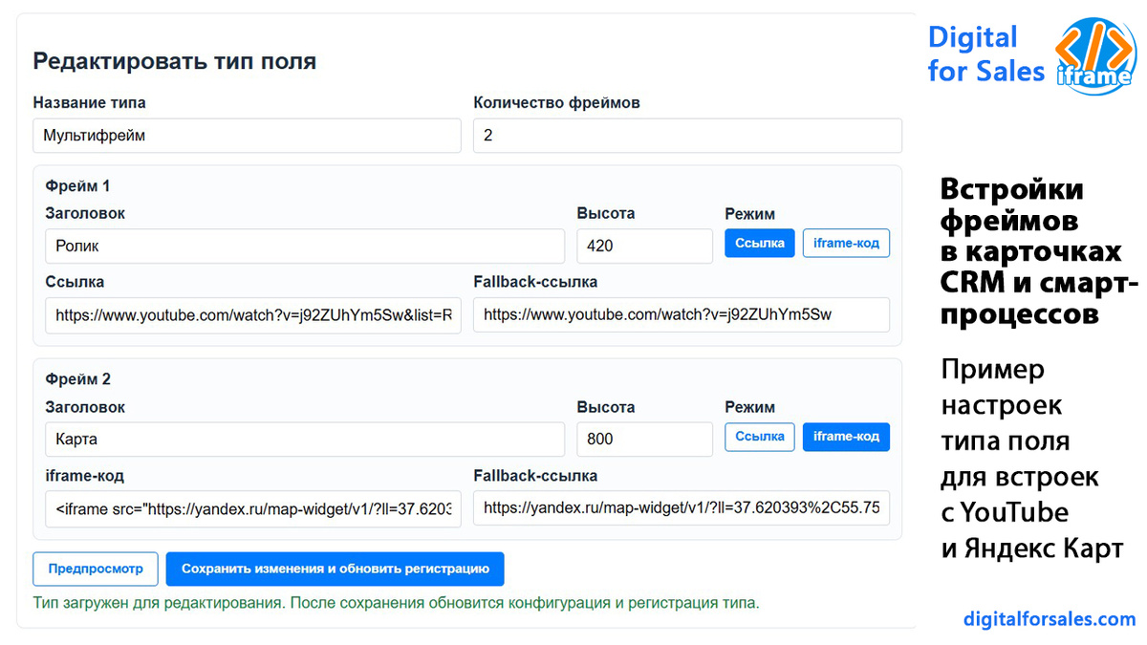Click the bold heading "Встройки фреймов в карточках CRM"
The image size is (1147, 645).
pos(1037,252)
